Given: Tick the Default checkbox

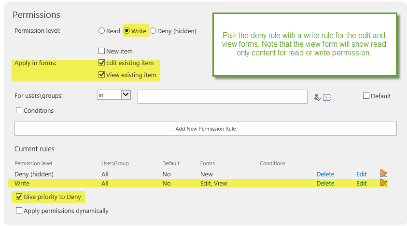Looking at the screenshot, I should pyautogui.click(x=366, y=96).
